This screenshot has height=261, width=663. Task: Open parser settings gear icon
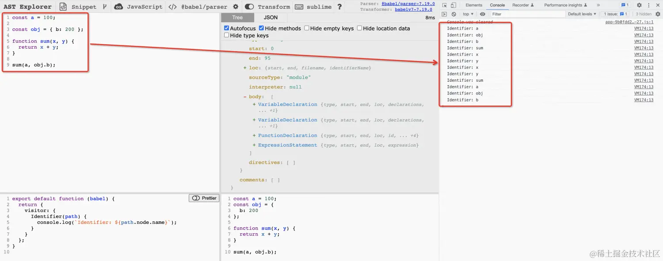[x=236, y=7]
